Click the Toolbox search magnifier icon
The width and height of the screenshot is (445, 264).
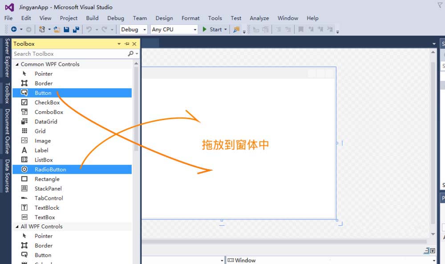(130, 54)
